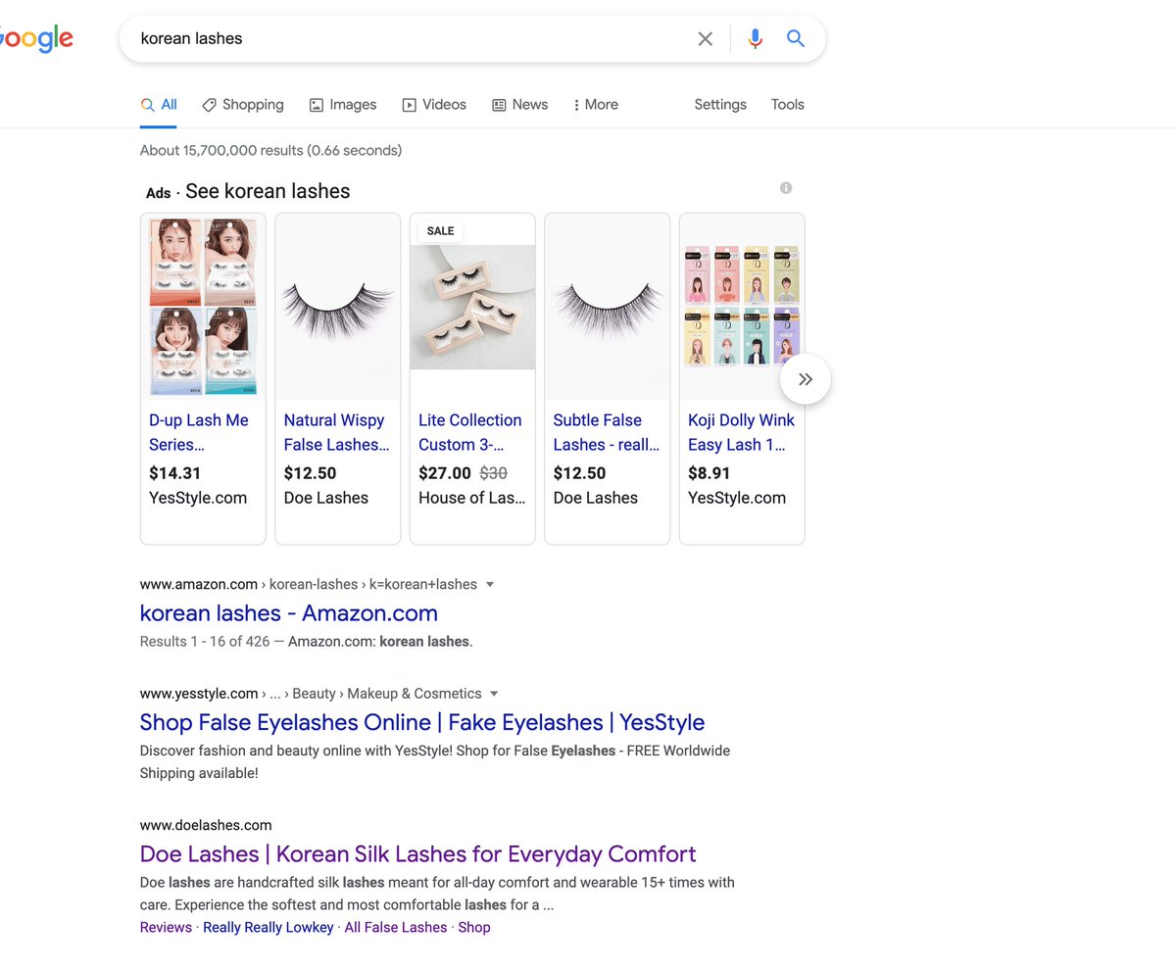The height and width of the screenshot is (971, 1176).
Task: Click the ad info circle icon
Action: click(x=785, y=187)
